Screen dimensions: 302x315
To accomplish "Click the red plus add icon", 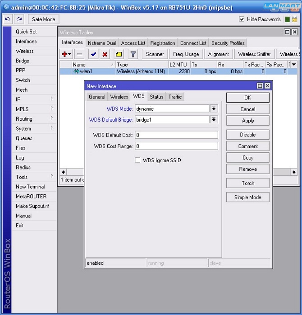I will pos(65,54).
